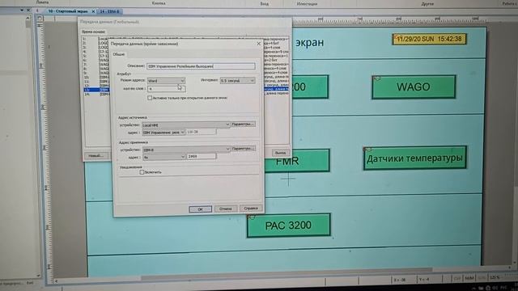
Task: Click the 'Отмена' cancel button
Action: pos(226,209)
